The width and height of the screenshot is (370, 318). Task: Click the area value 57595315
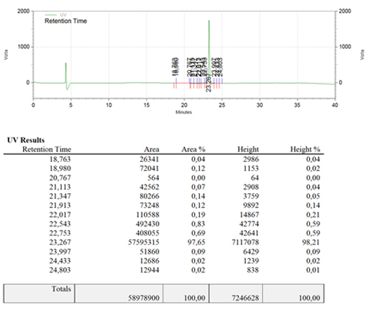[x=144, y=242]
